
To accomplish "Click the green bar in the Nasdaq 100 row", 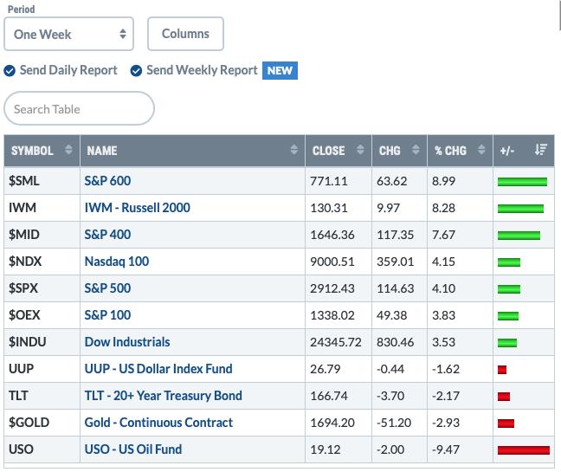I will (x=509, y=262).
